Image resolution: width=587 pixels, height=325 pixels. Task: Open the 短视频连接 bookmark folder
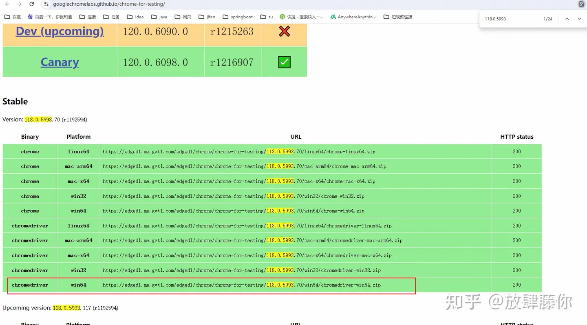point(398,17)
